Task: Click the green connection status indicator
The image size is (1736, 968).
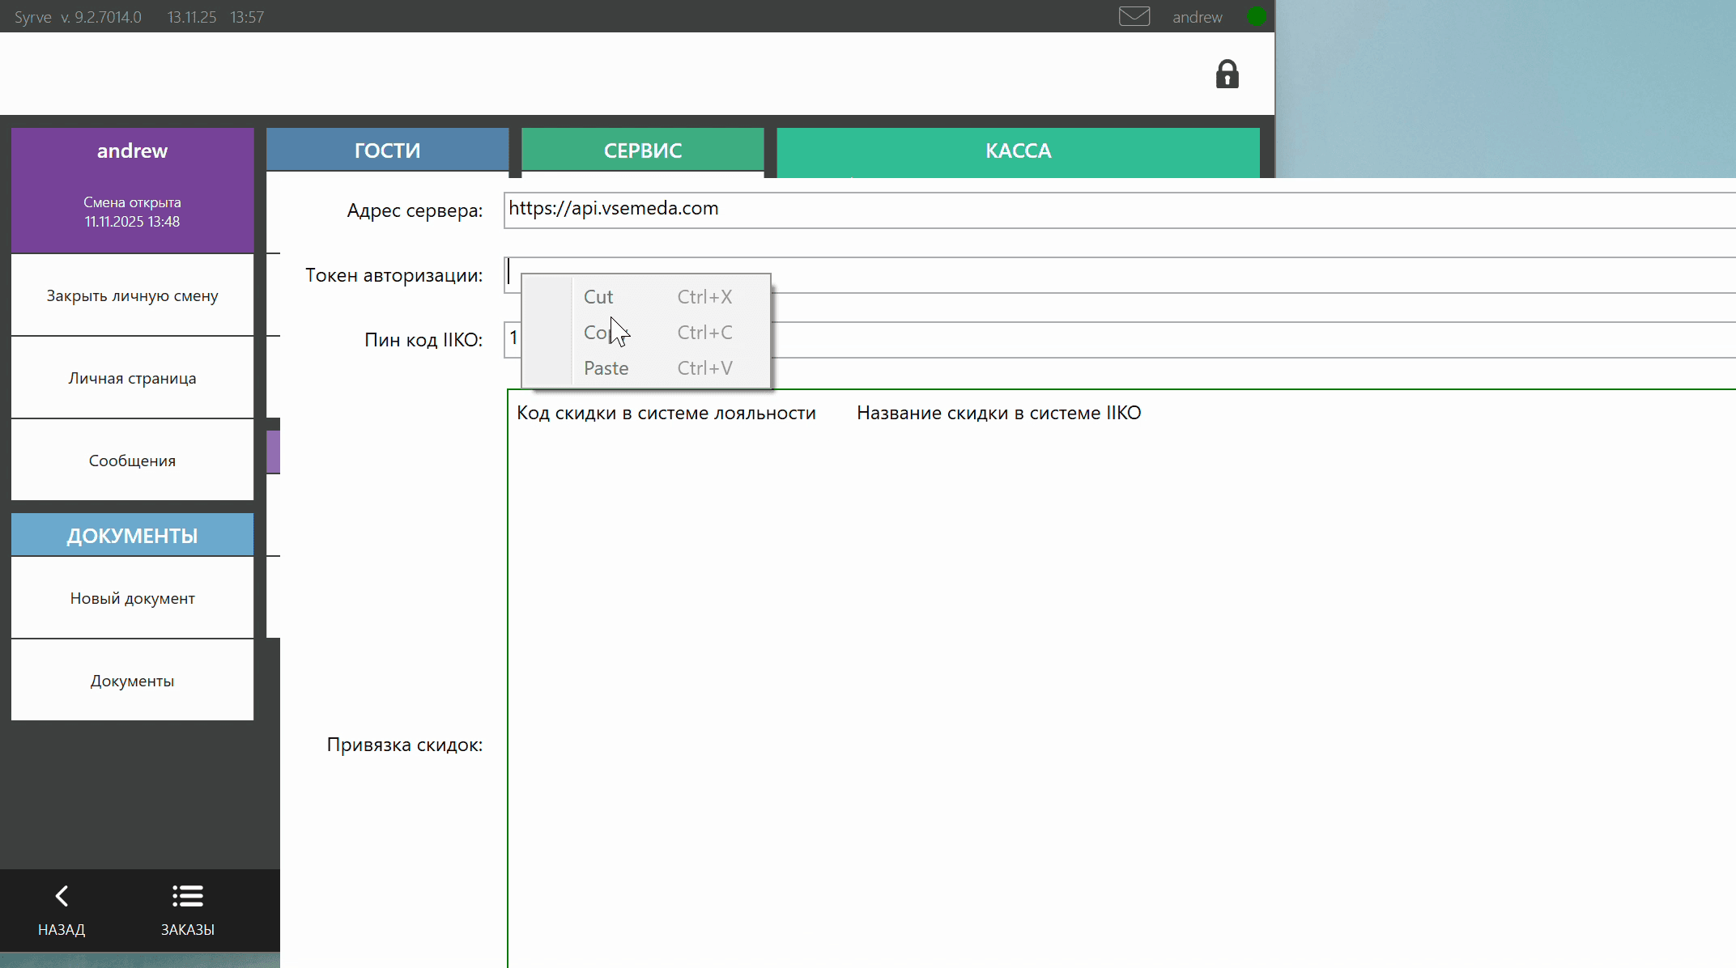Action: pyautogui.click(x=1256, y=16)
